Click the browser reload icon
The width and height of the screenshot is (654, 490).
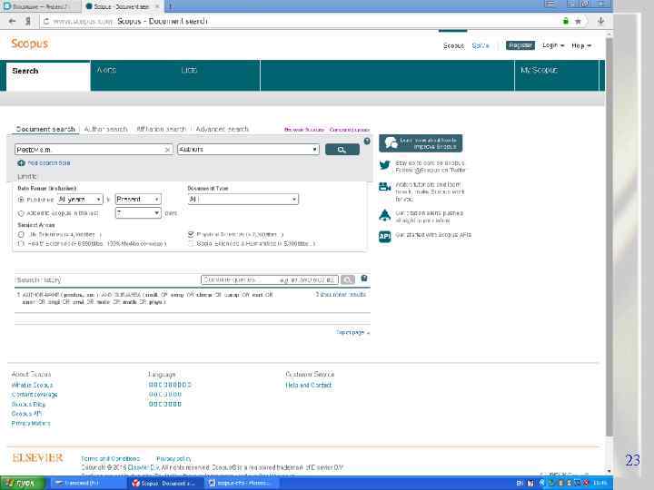(46, 21)
